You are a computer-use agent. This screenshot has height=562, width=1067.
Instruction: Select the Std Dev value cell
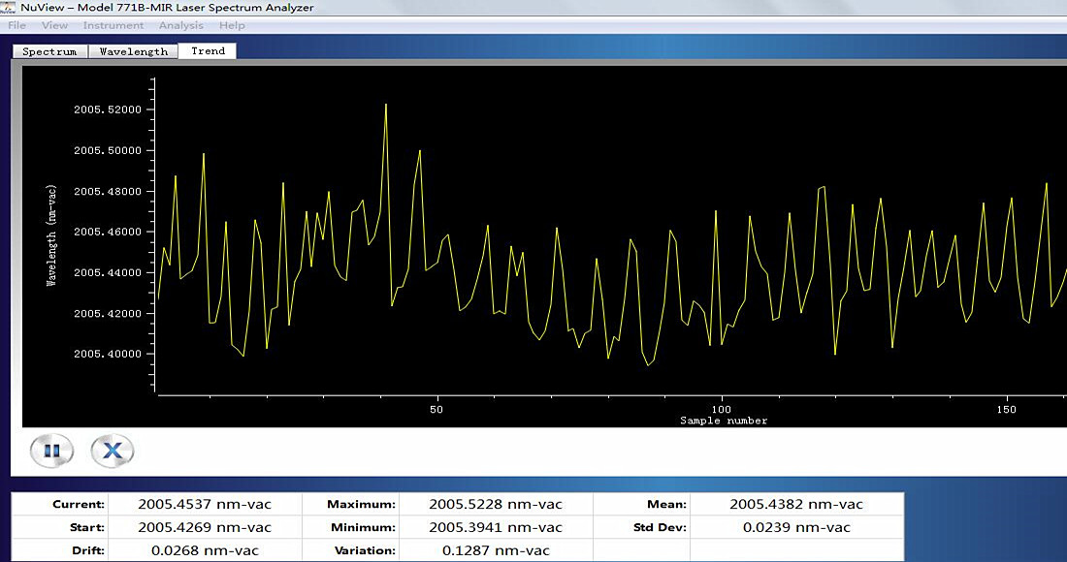click(795, 527)
